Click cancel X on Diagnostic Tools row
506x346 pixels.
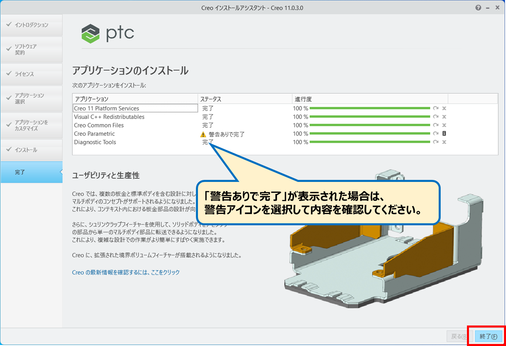coord(444,142)
